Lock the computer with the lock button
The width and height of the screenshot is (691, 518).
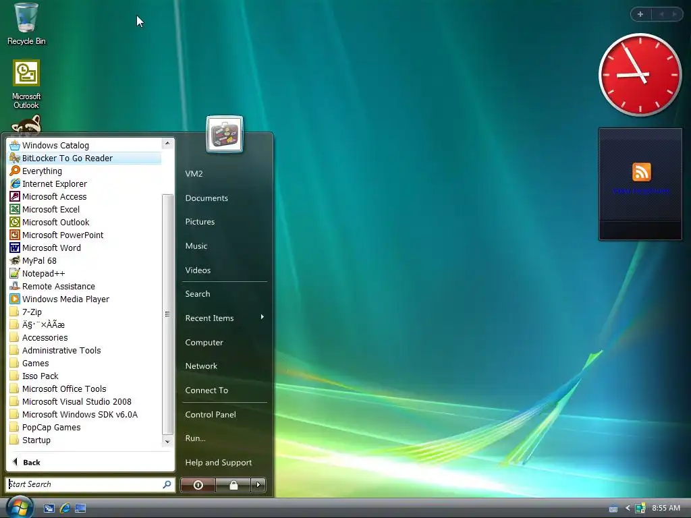pyautogui.click(x=233, y=484)
